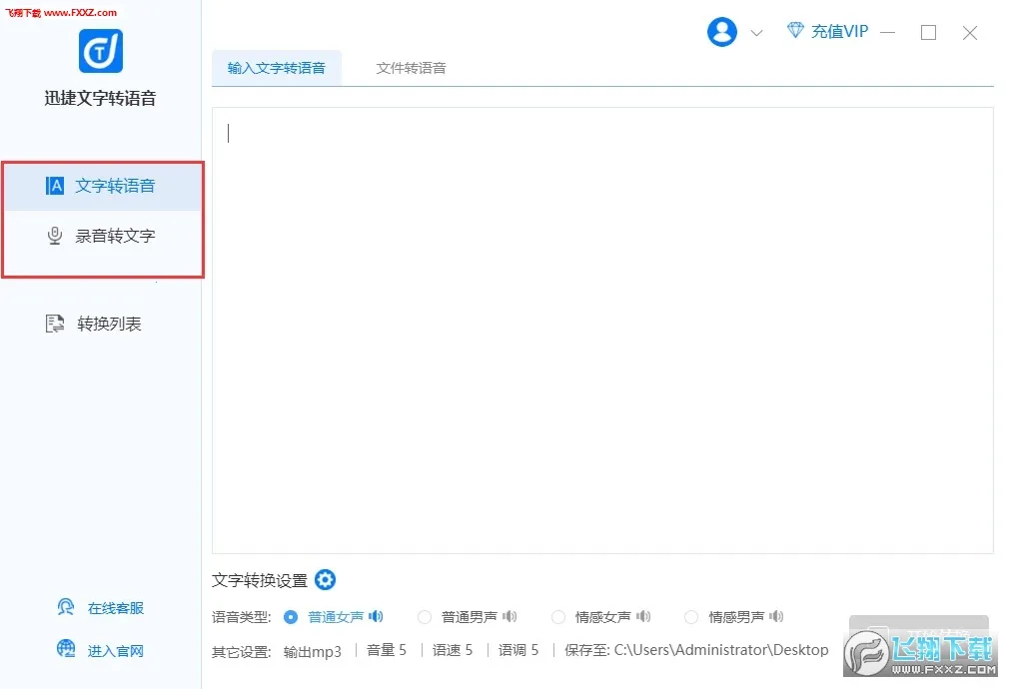Preview 普通男声 voice with speaker icon
Image resolution: width=1009 pixels, height=689 pixels.
509,617
